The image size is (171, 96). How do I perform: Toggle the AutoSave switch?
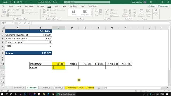tap(12, 2)
